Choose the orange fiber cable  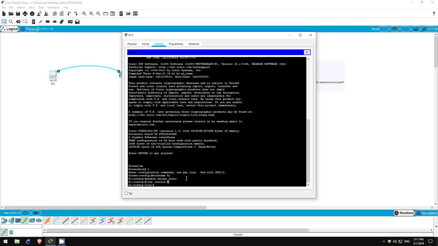pyautogui.click(x=84, y=221)
